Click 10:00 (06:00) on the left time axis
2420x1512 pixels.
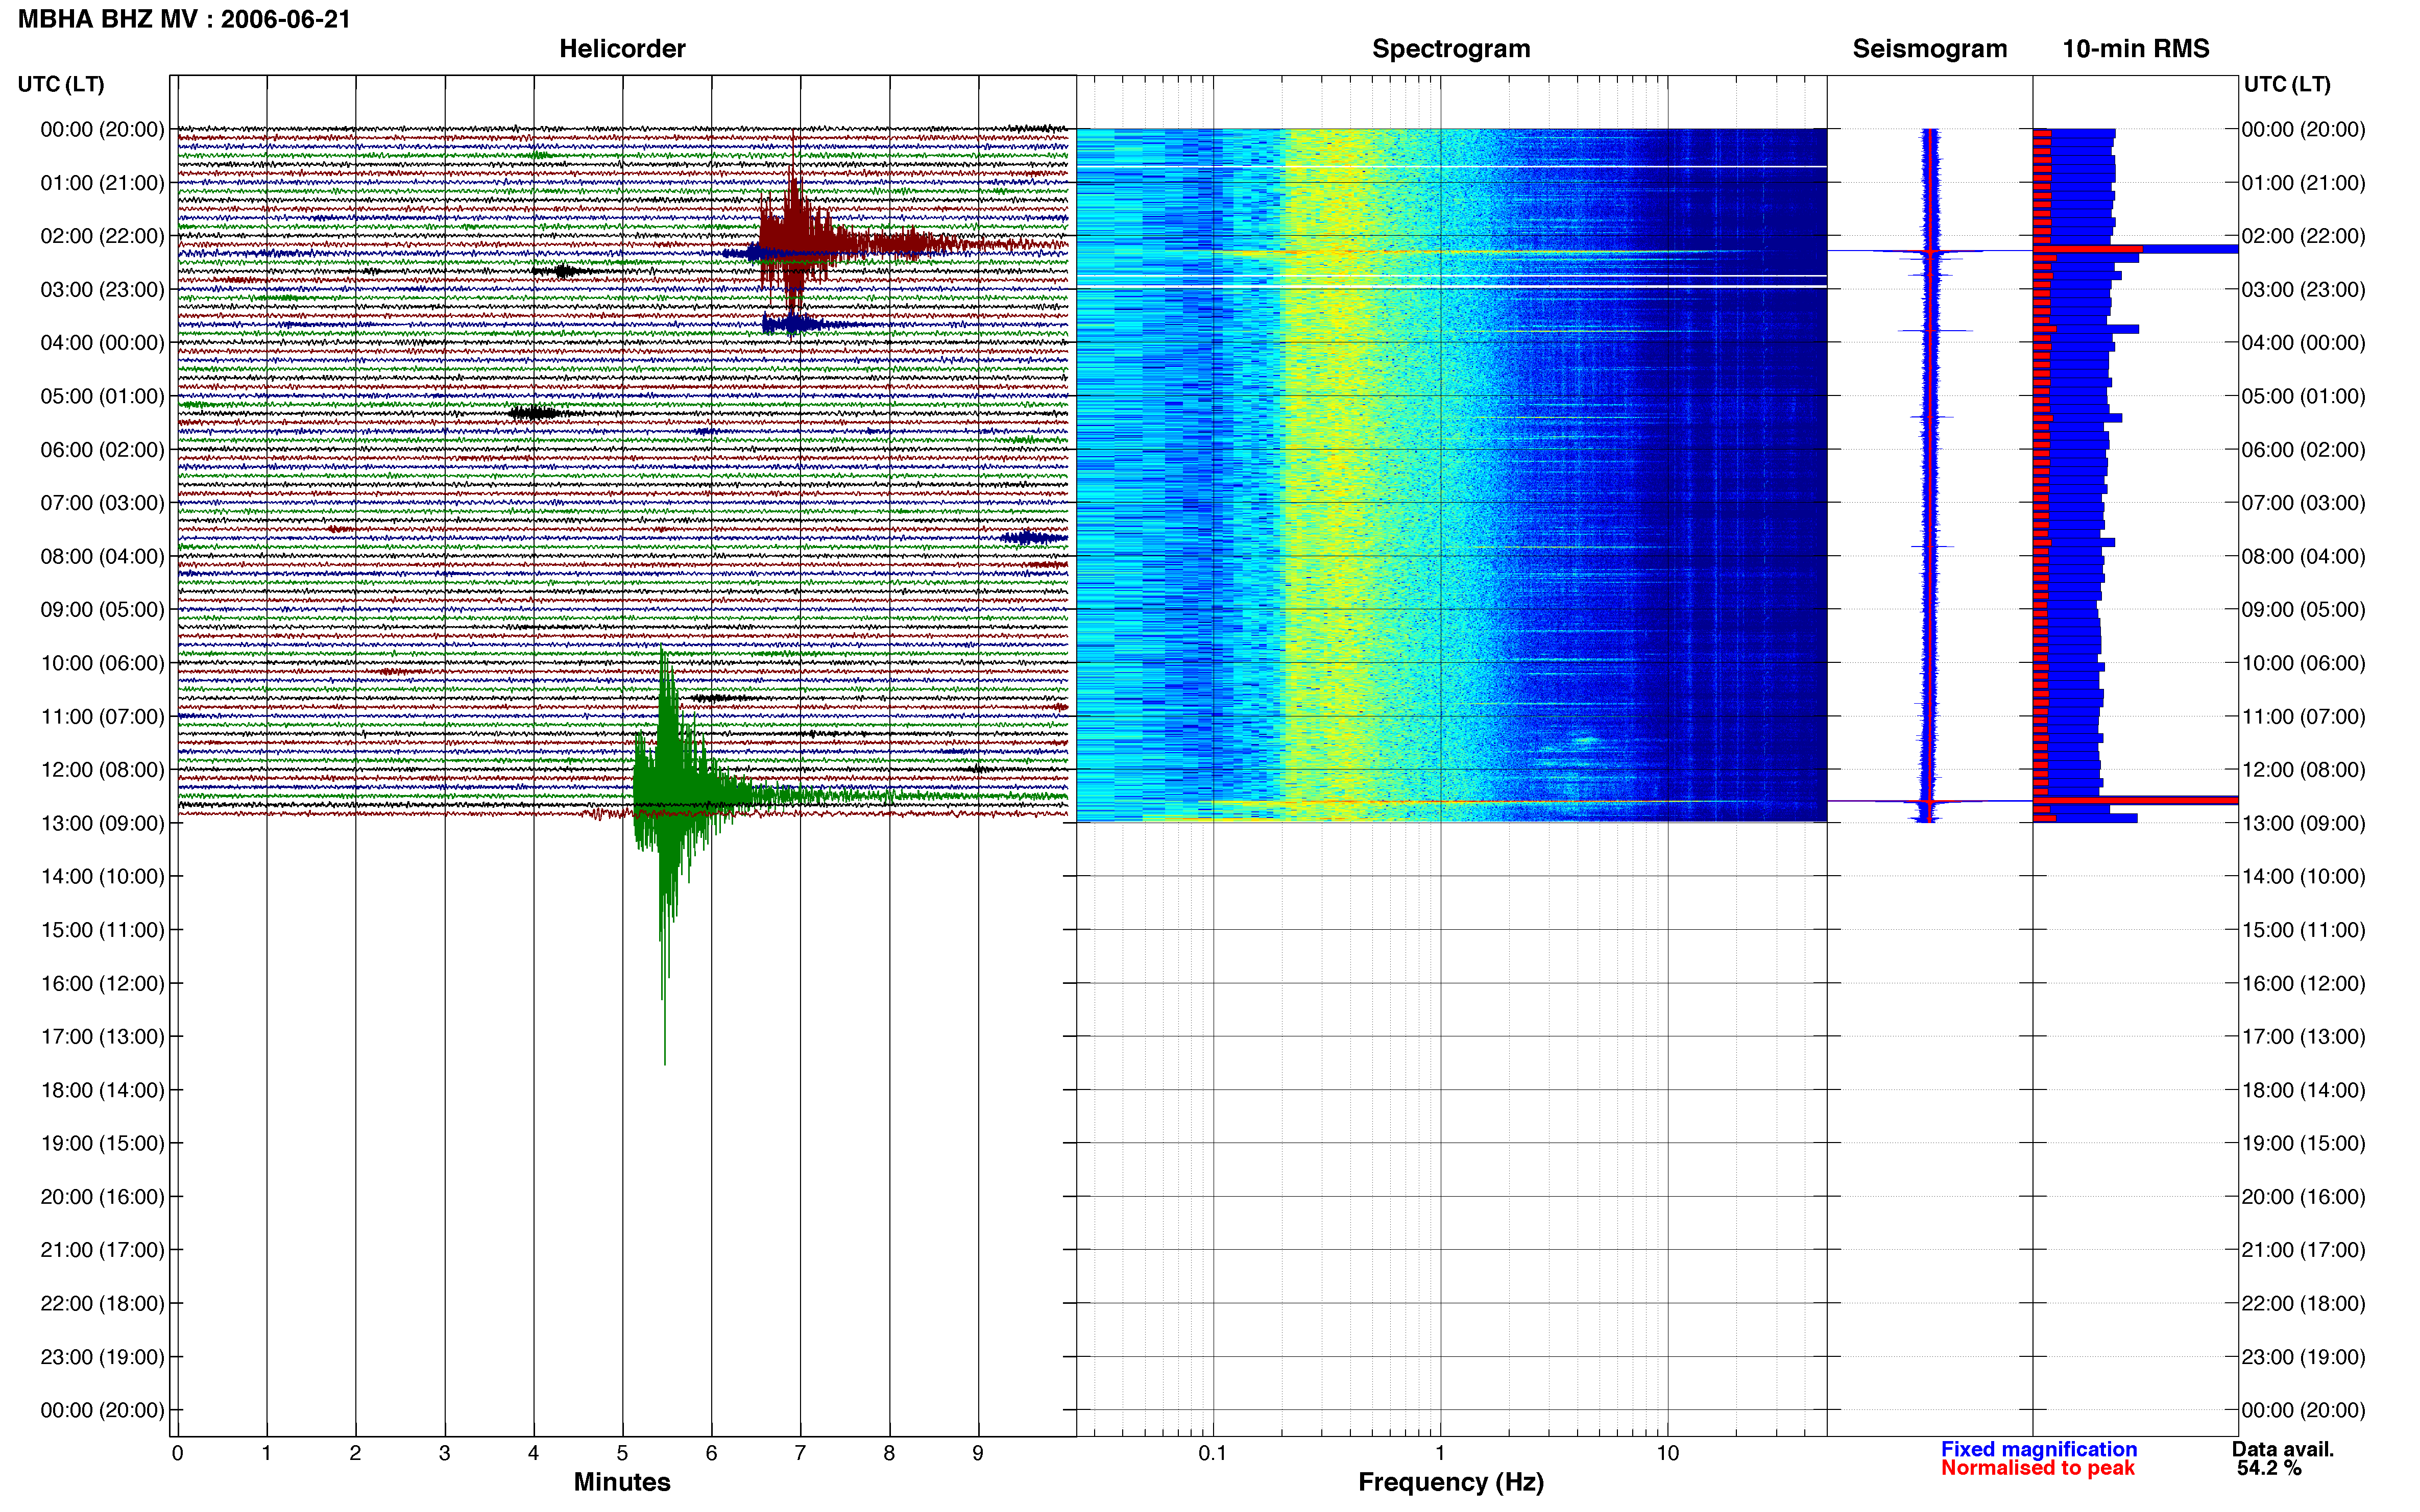click(x=102, y=664)
